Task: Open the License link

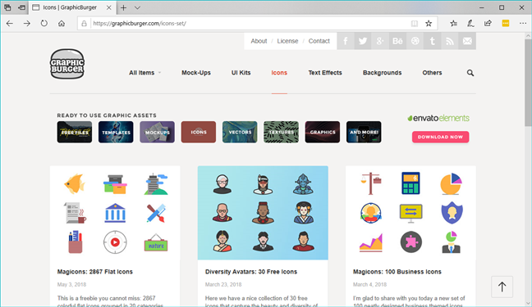Action: point(287,41)
